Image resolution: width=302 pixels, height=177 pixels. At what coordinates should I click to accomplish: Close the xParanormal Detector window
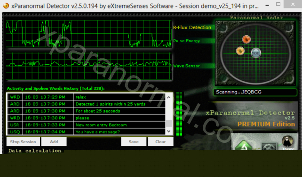click(293, 4)
